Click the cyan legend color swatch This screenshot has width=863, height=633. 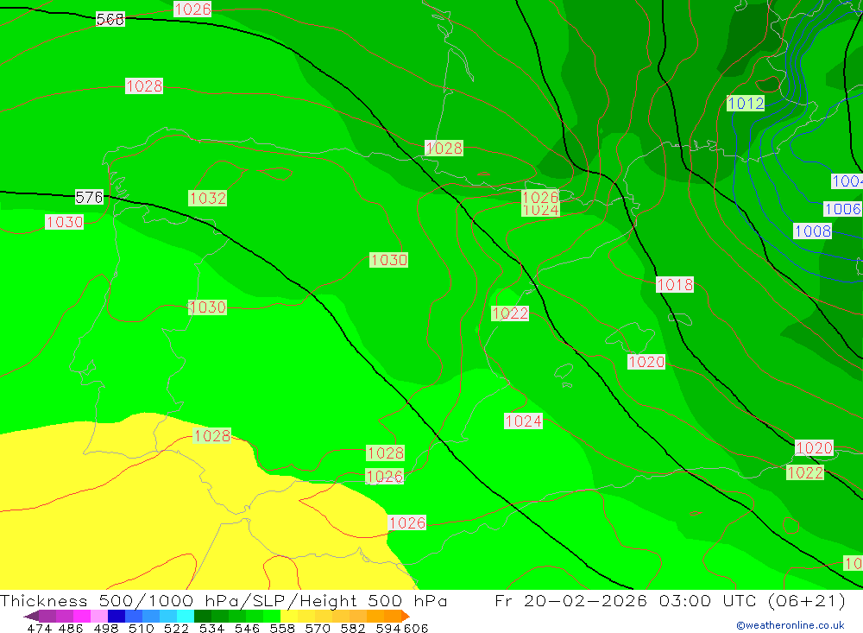(186, 616)
